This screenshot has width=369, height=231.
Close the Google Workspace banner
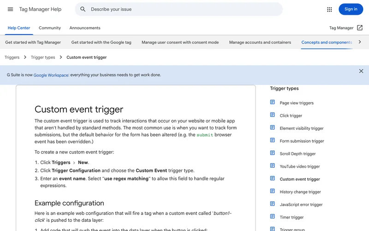pyautogui.click(x=361, y=71)
